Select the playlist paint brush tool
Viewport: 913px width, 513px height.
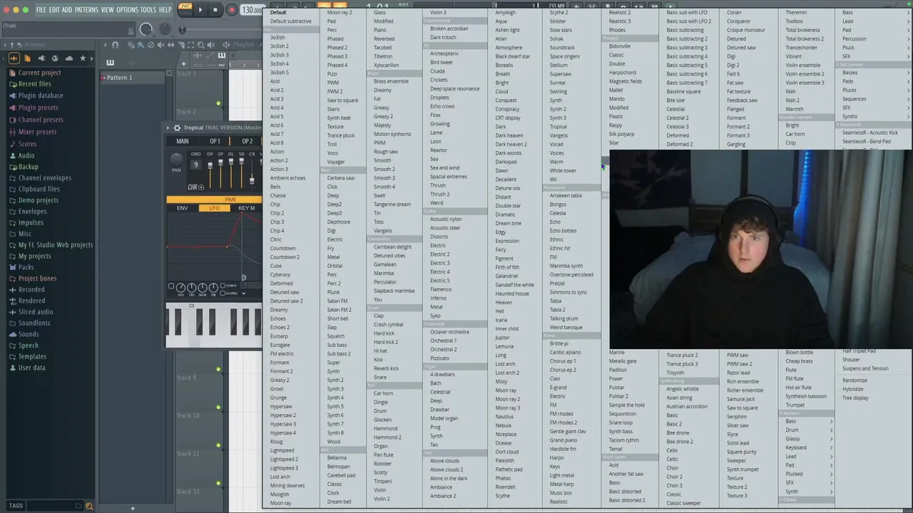point(141,45)
